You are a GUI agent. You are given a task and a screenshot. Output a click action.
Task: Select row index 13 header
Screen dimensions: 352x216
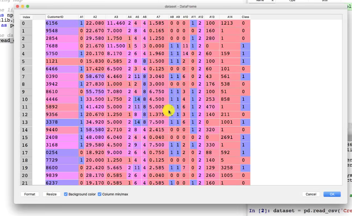point(26,122)
